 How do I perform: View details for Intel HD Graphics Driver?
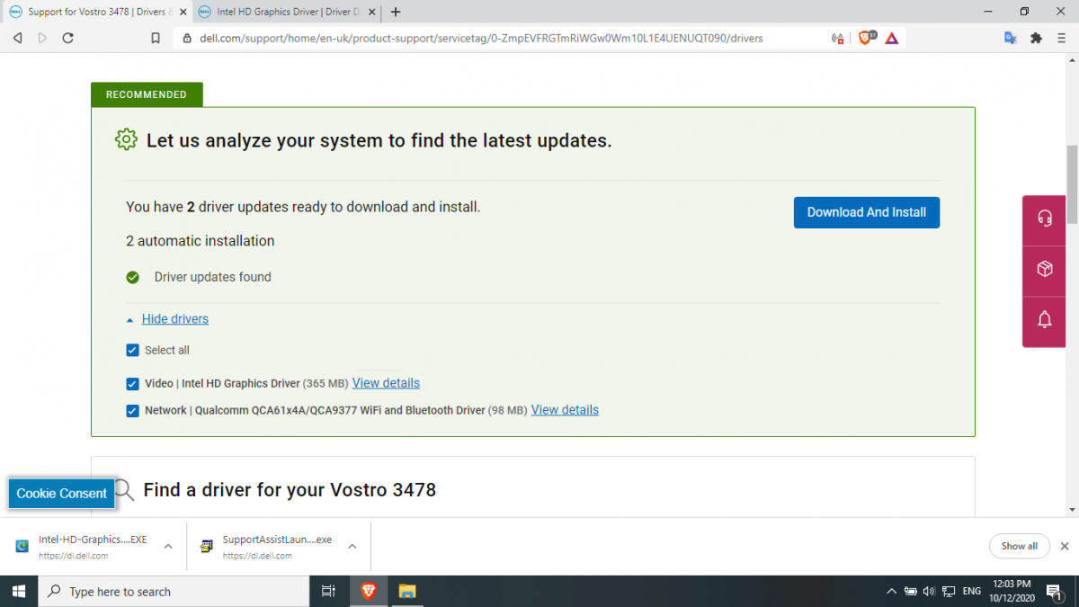pos(386,383)
